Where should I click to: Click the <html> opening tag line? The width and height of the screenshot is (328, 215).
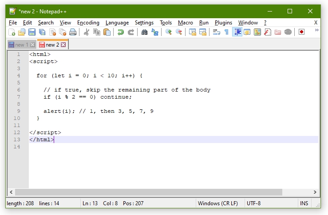pyautogui.click(x=40, y=55)
